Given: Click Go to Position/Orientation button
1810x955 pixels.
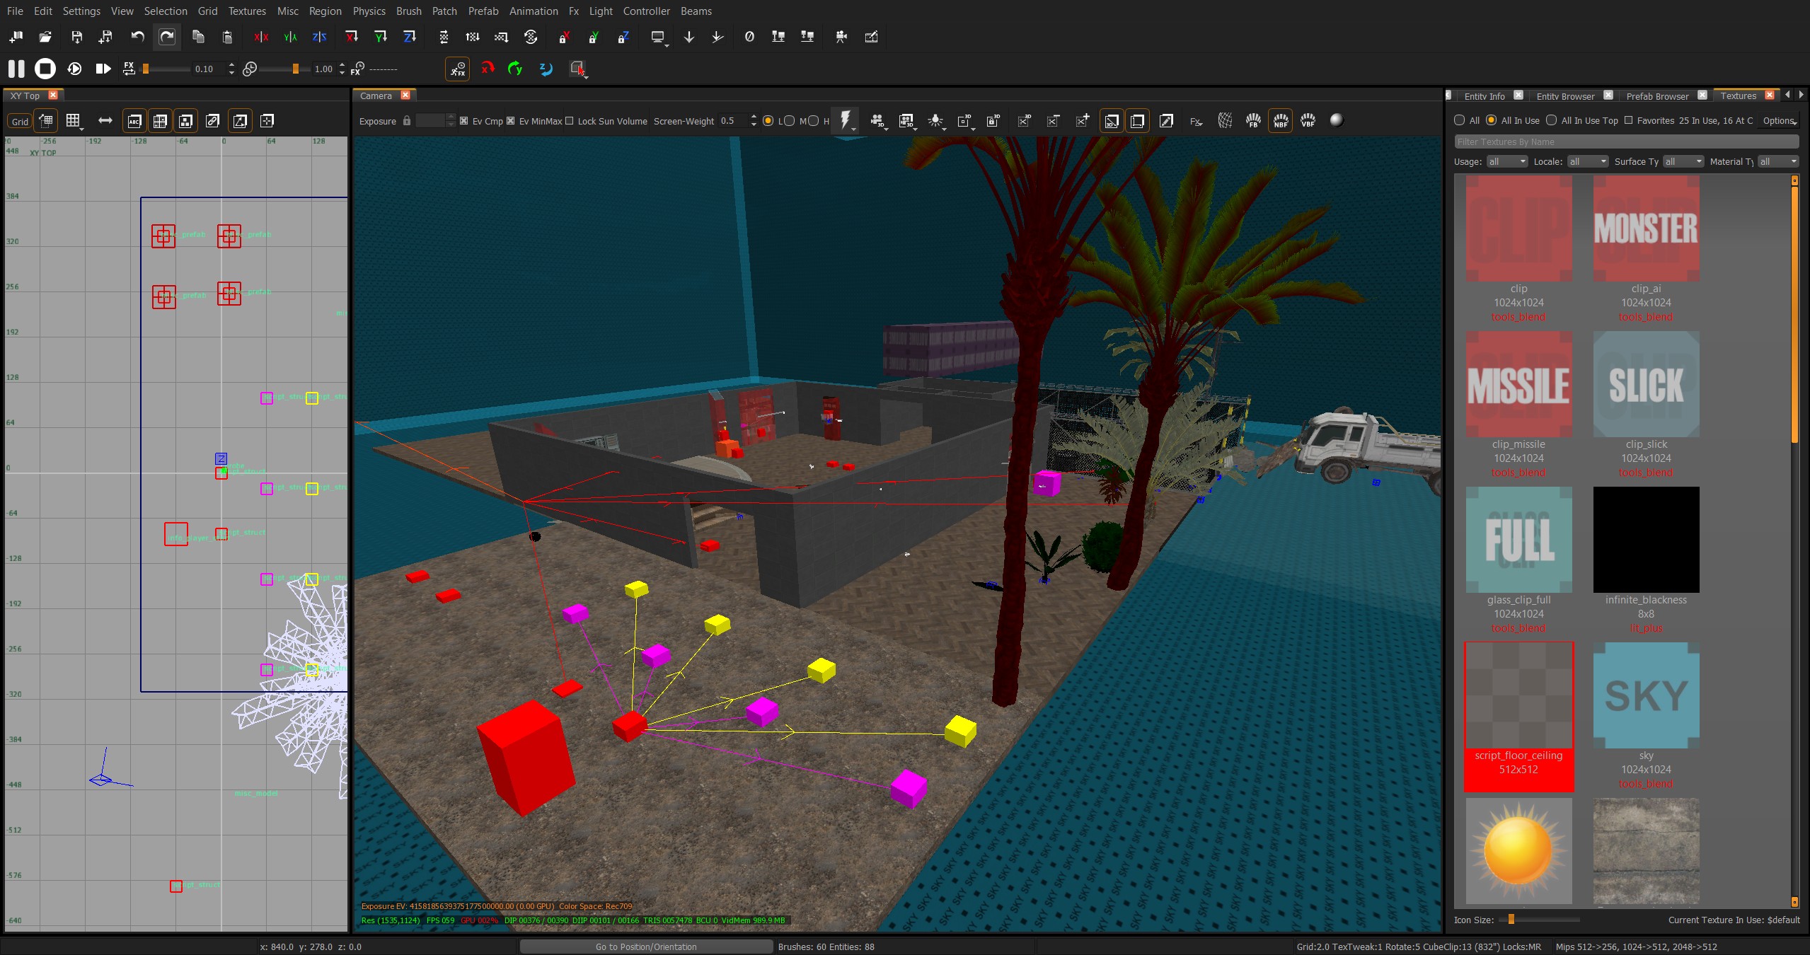Looking at the screenshot, I should click(x=646, y=947).
